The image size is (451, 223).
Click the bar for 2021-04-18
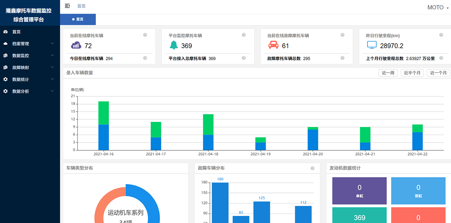coord(208,132)
